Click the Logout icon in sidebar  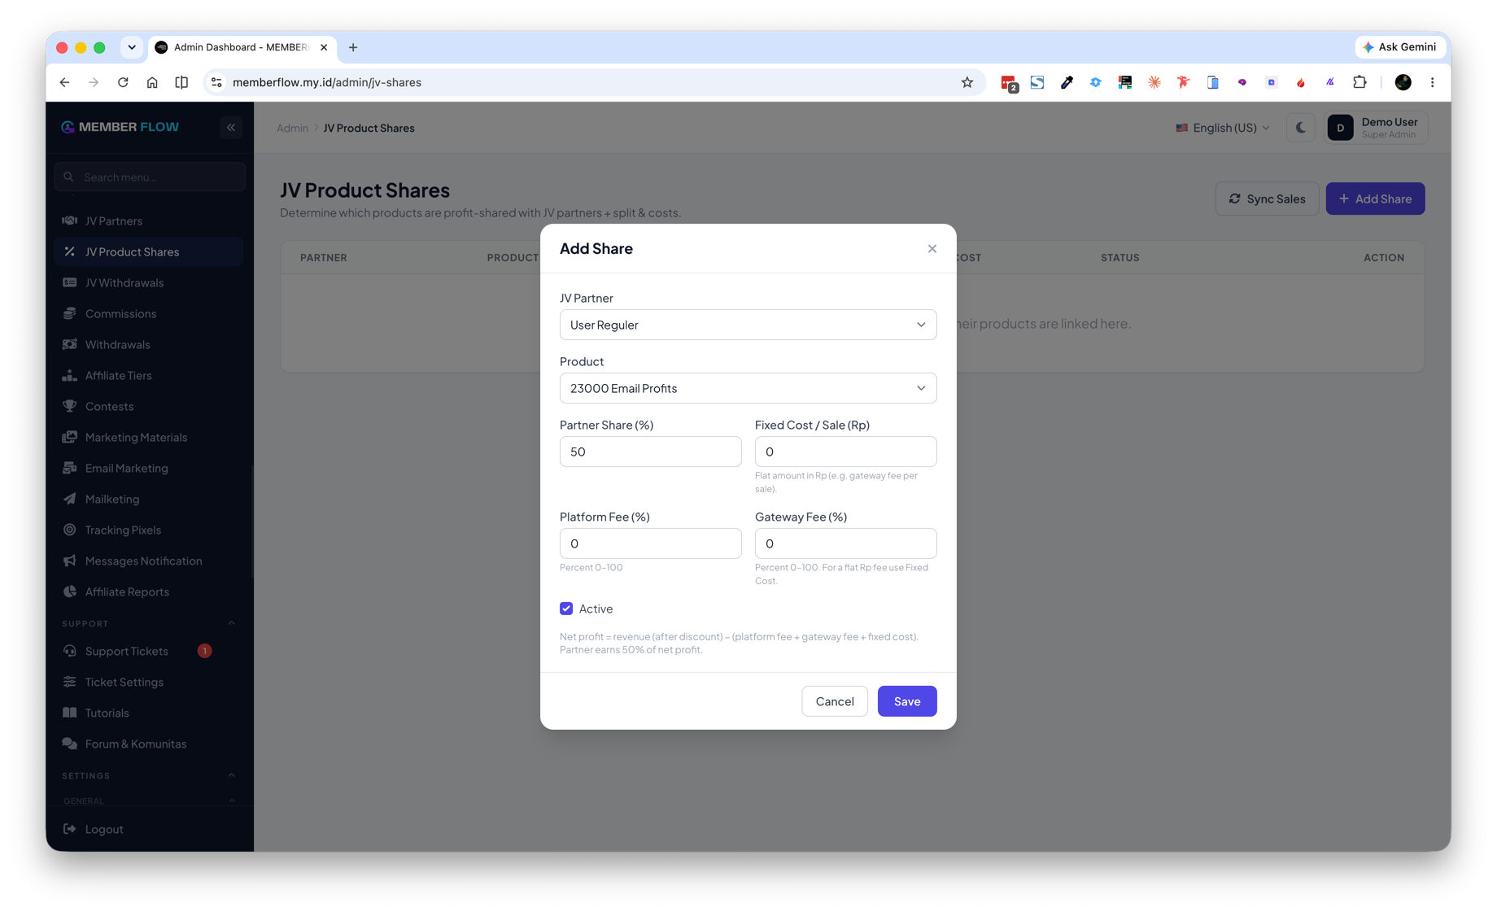(x=70, y=829)
